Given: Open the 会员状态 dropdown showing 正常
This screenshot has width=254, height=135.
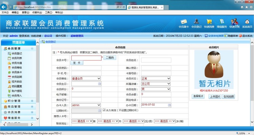Looking at the screenshot, I should (156, 79).
